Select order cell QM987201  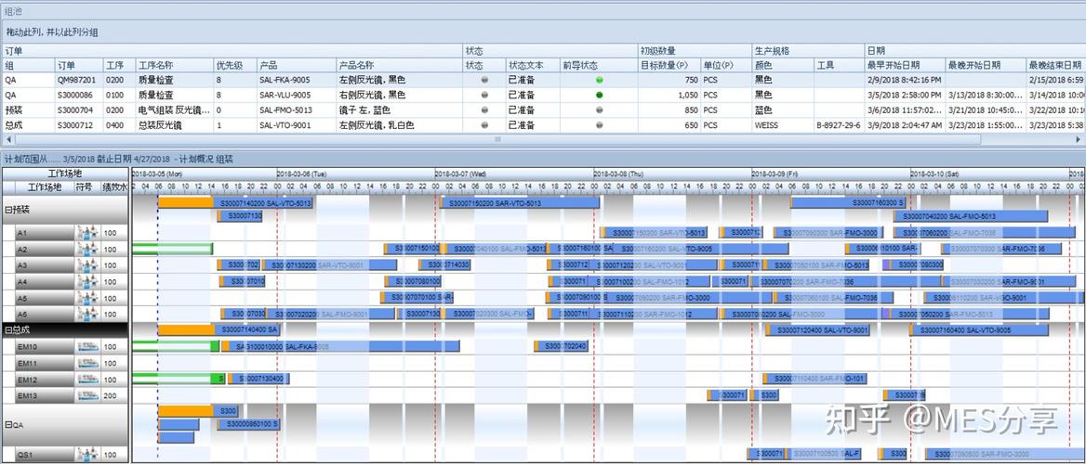(79, 80)
